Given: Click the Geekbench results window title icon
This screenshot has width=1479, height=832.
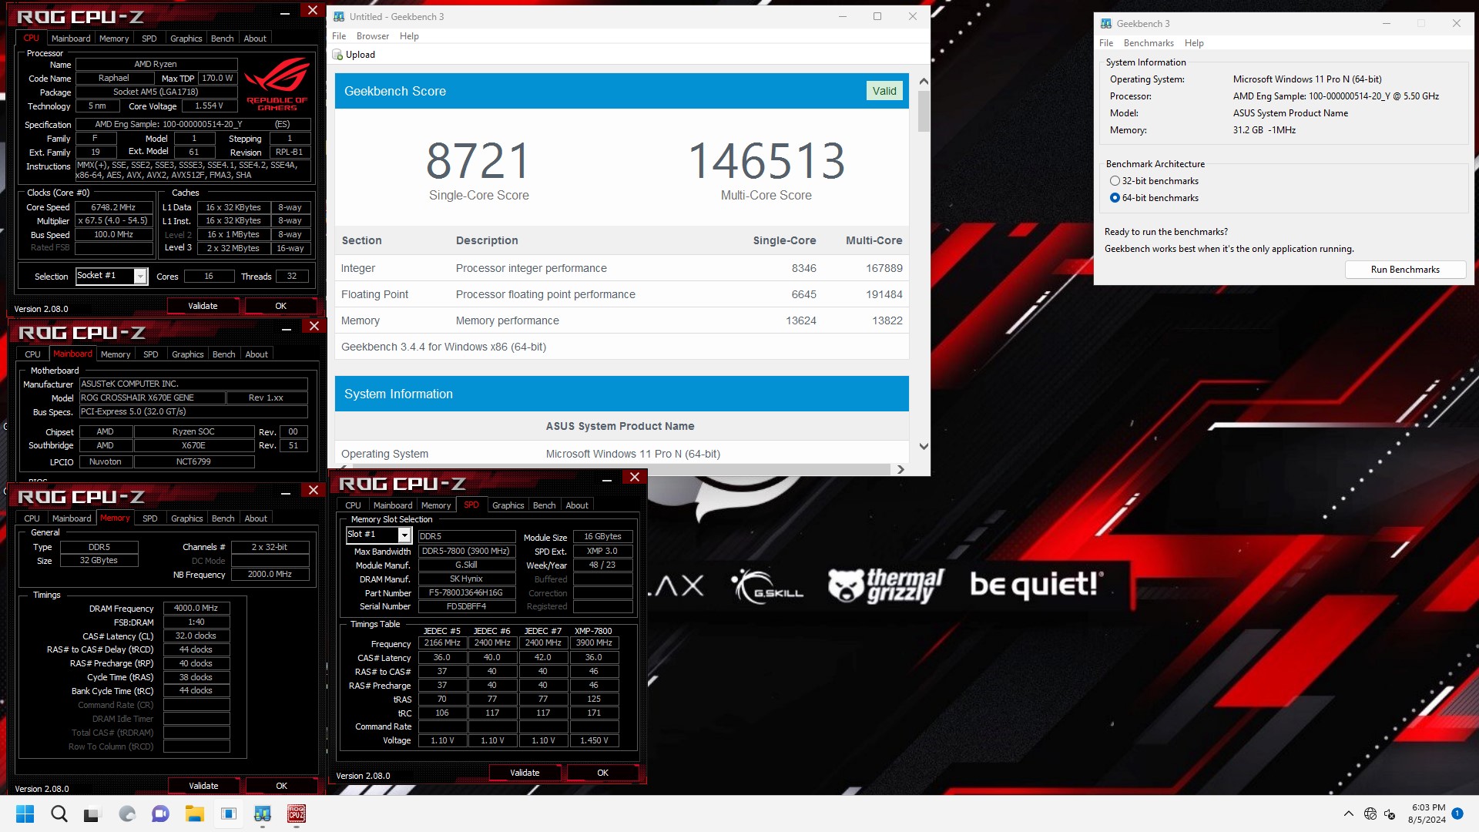Looking at the screenshot, I should pos(338,16).
